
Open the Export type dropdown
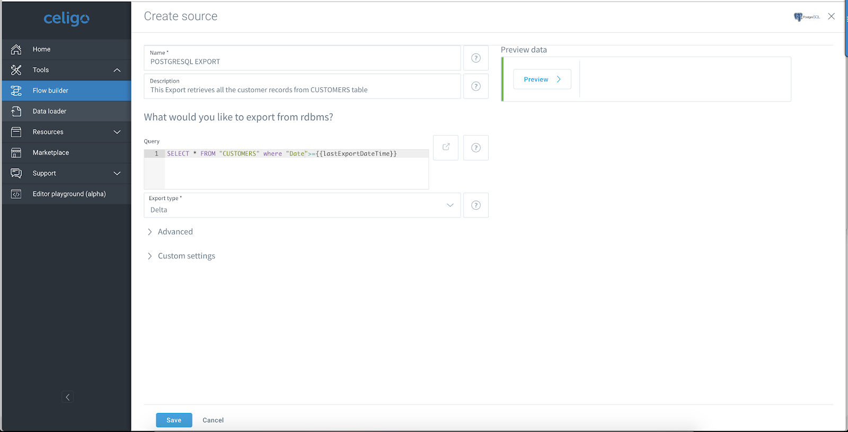pos(302,205)
